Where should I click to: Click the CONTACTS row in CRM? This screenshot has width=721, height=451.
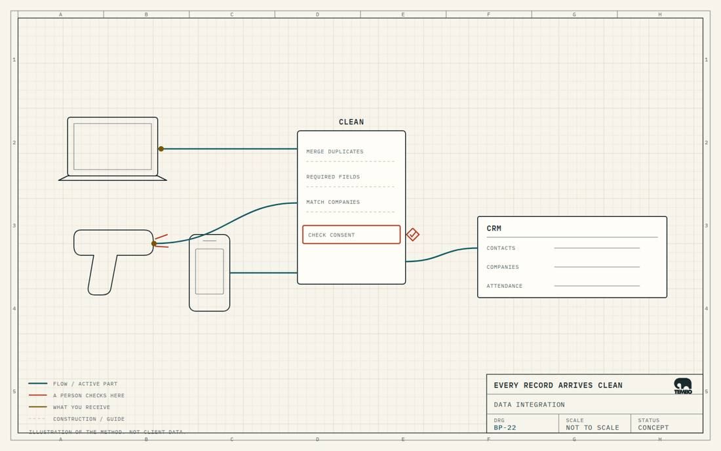click(563, 248)
